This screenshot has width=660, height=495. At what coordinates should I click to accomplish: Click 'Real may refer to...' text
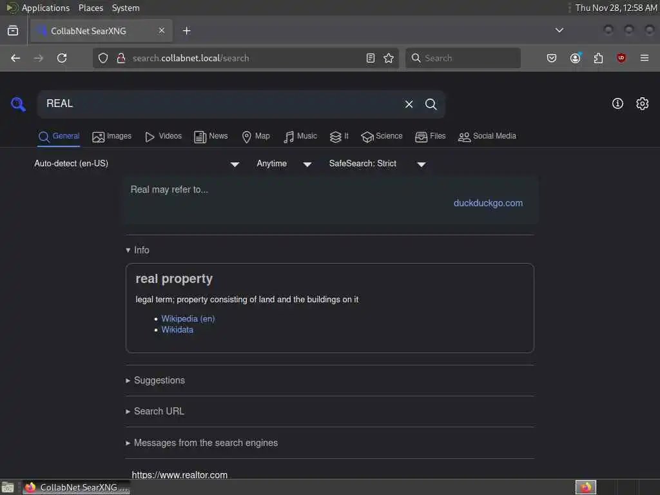(x=170, y=189)
